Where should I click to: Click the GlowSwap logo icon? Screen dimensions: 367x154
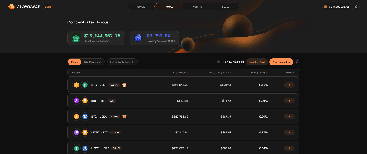[x=11, y=7]
